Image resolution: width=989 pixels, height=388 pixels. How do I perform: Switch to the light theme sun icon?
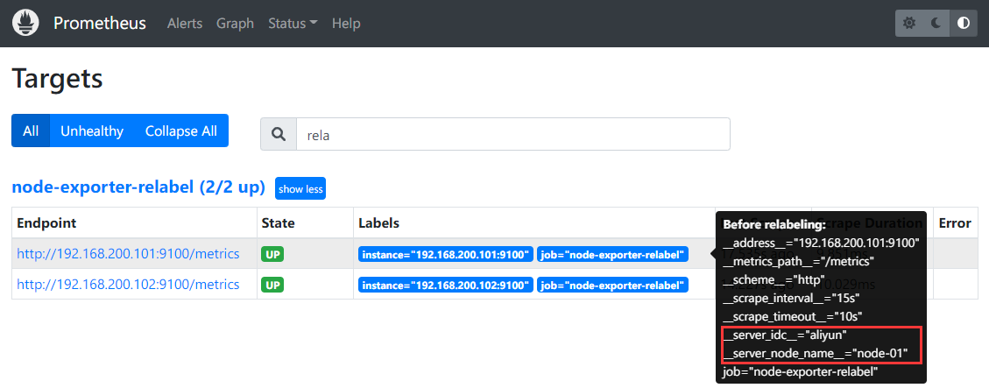(x=909, y=24)
